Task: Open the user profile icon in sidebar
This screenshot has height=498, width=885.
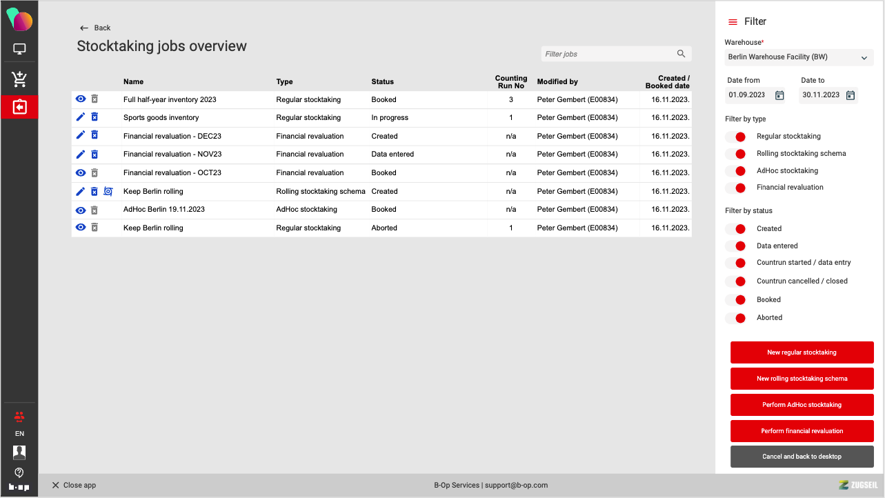Action: (19, 452)
